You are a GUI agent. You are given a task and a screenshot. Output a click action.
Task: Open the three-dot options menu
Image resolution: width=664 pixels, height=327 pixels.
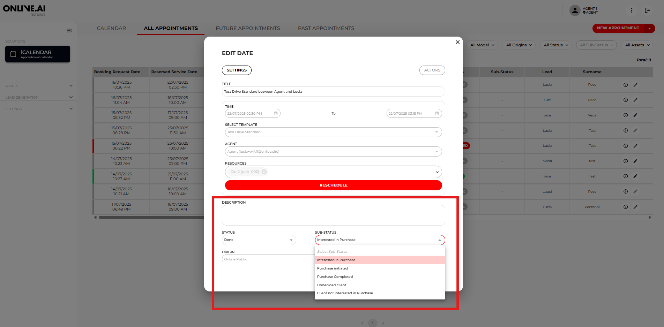tap(632, 10)
